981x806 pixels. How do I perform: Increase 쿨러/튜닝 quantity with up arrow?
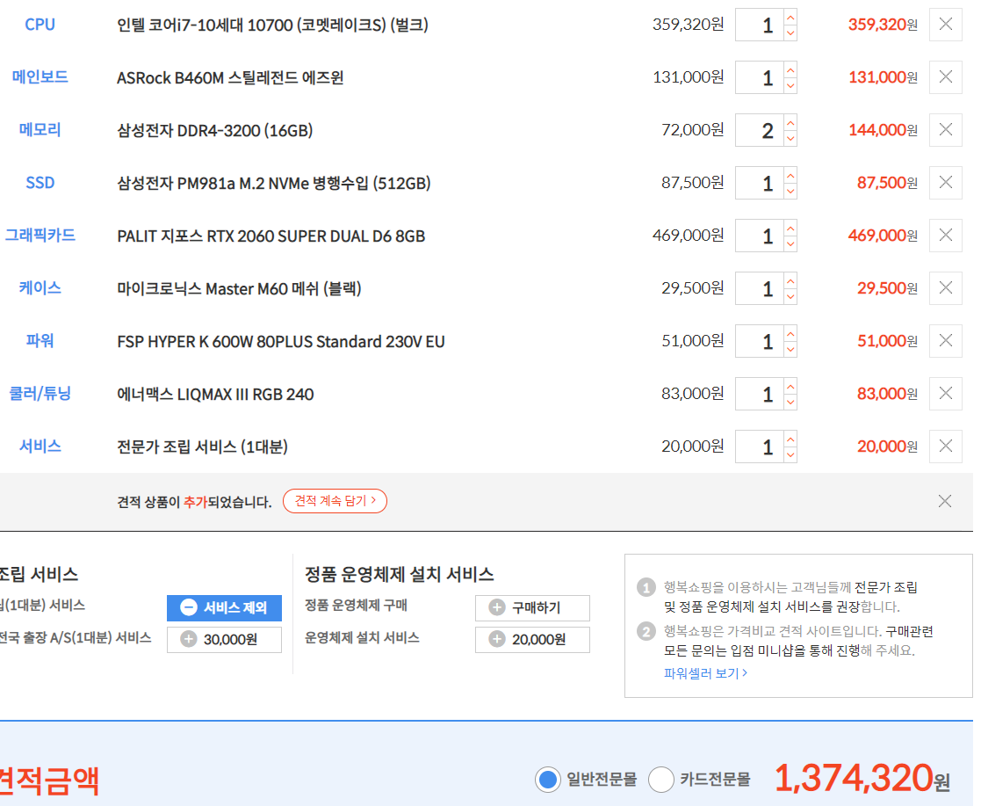click(790, 385)
